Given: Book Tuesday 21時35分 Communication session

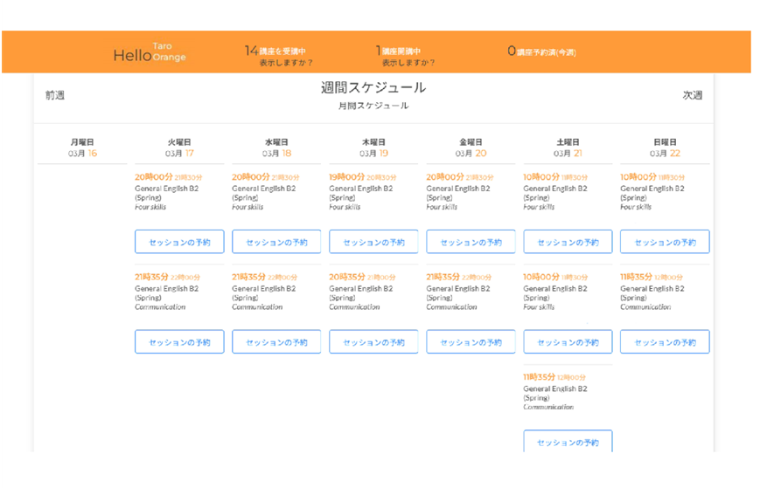Looking at the screenshot, I should pyautogui.click(x=179, y=342).
